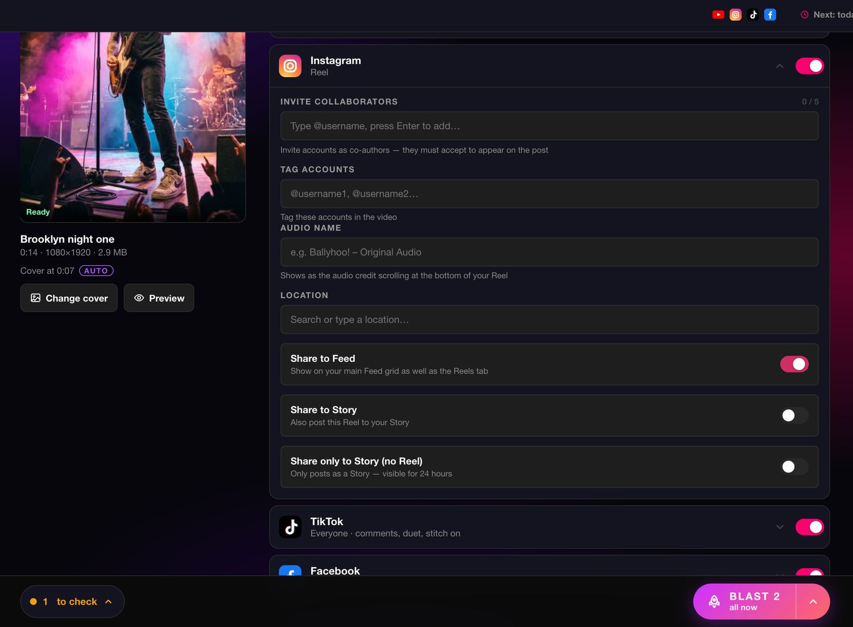Disable the Instagram platform toggle
This screenshot has height=627, width=853.
pos(809,66)
